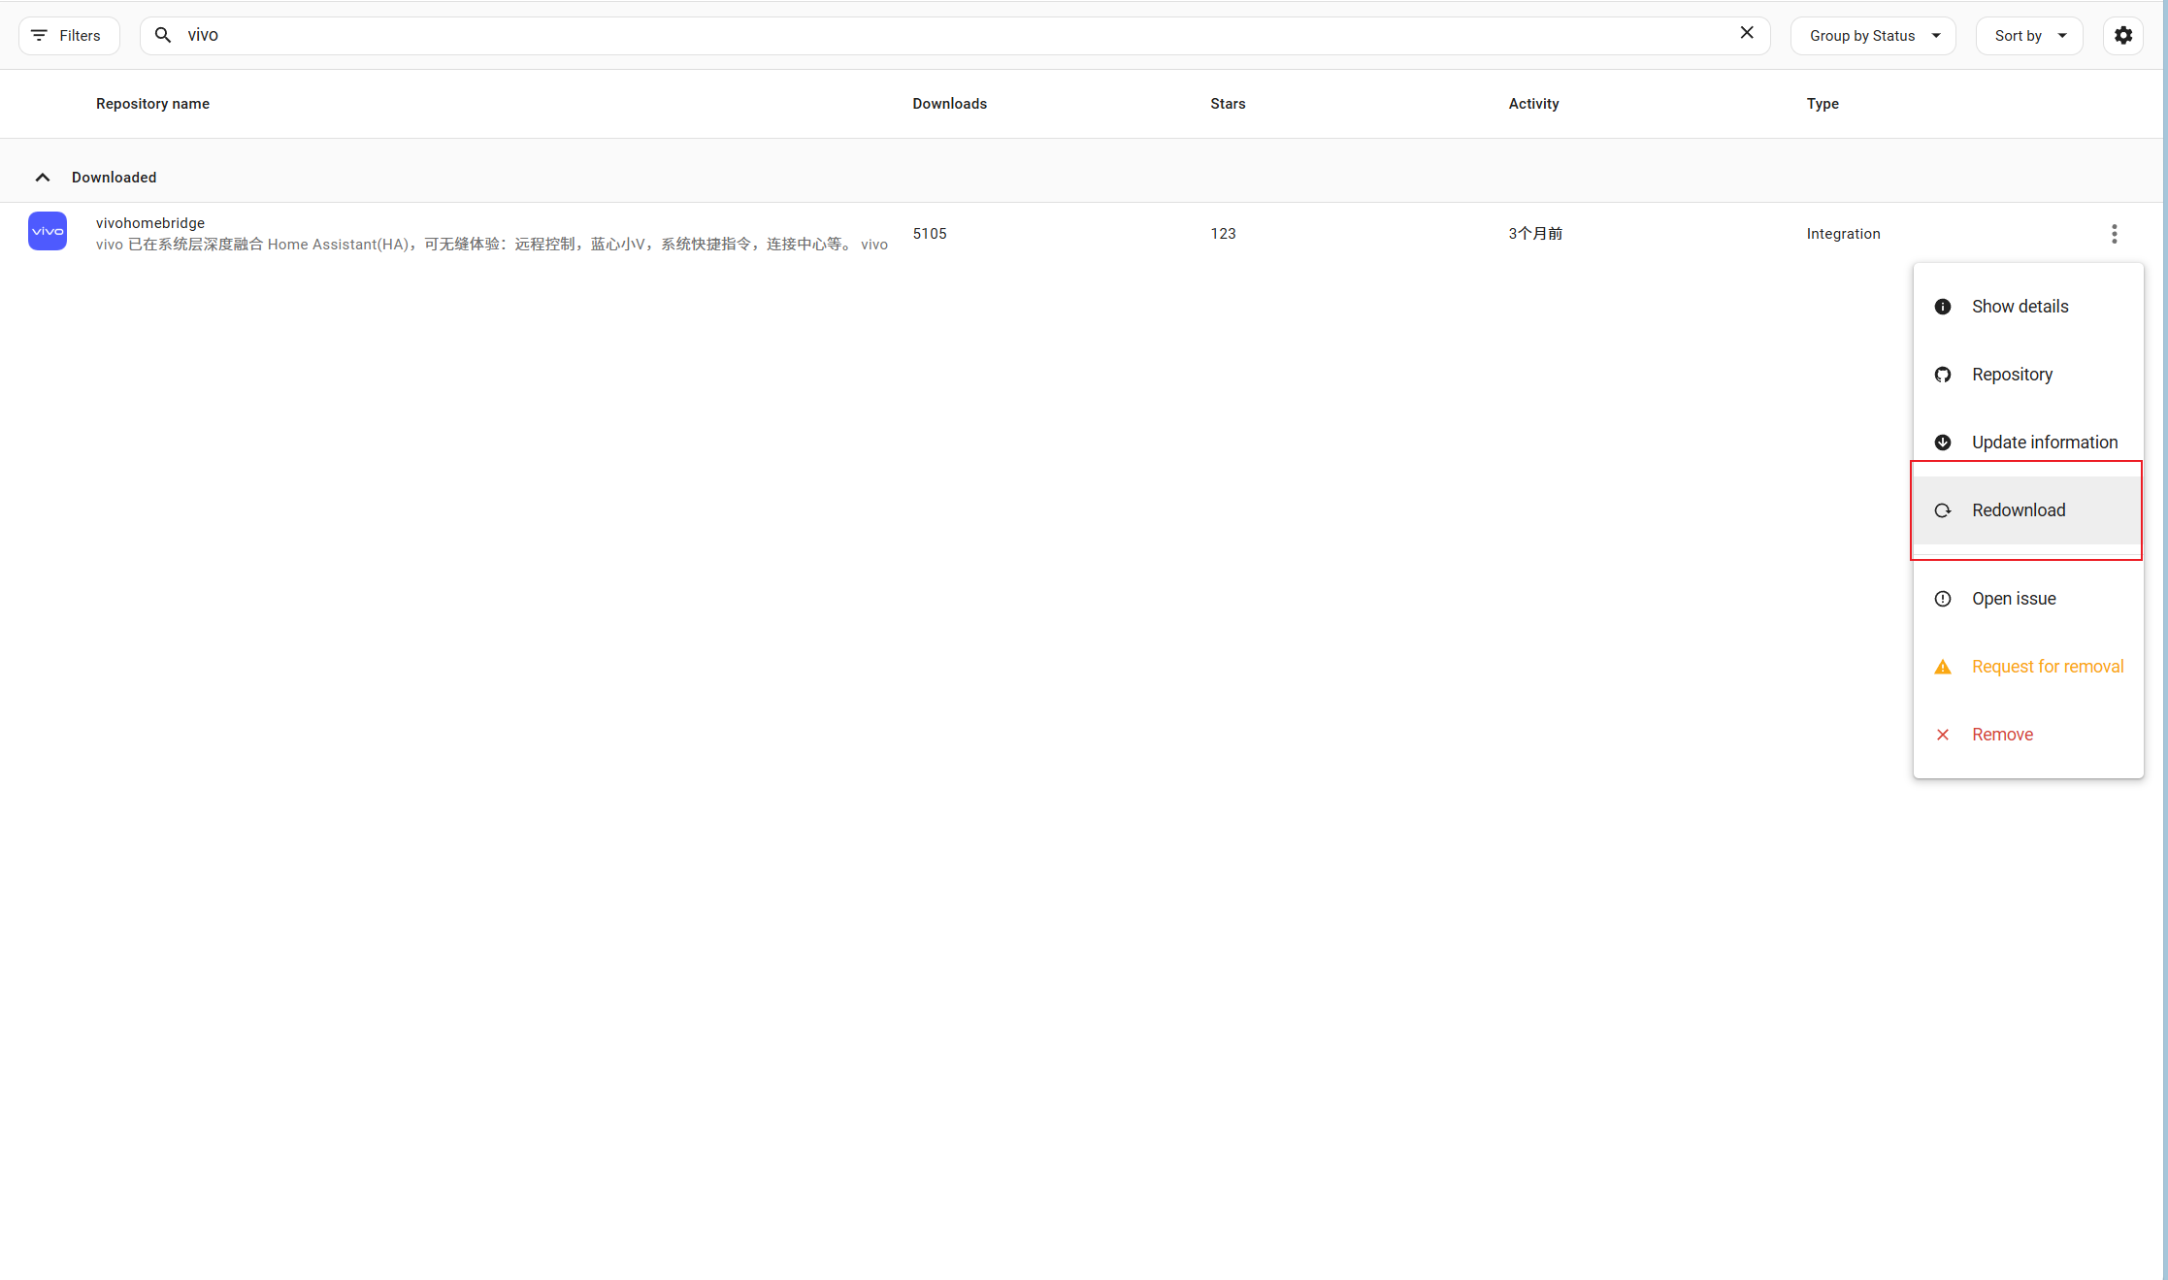Open the Filters button
The height and width of the screenshot is (1280, 2168).
tap(68, 36)
